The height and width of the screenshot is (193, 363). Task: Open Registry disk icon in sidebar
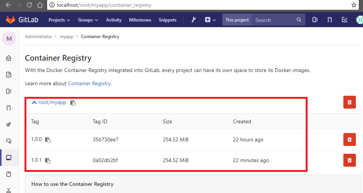(x=9, y=158)
